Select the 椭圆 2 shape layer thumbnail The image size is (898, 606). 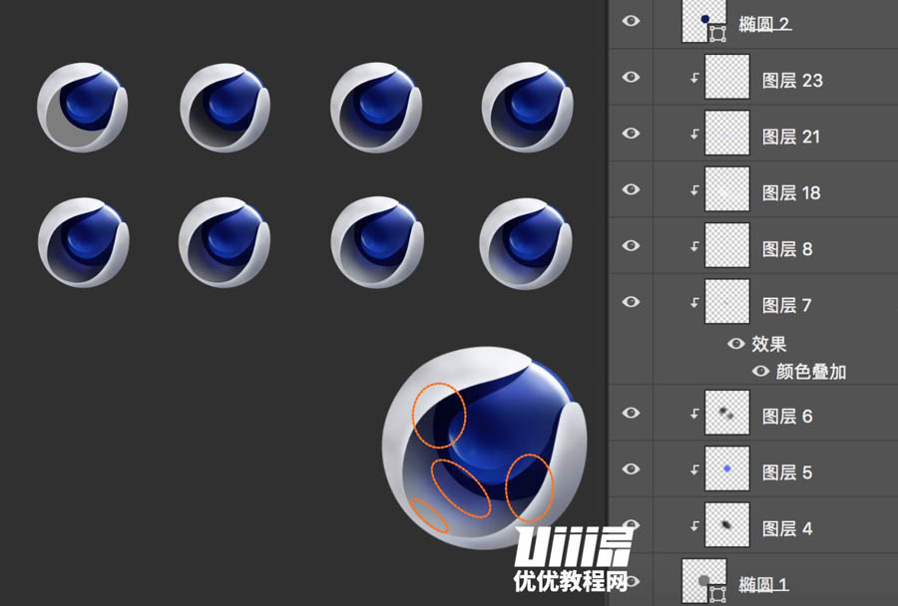pos(704,21)
